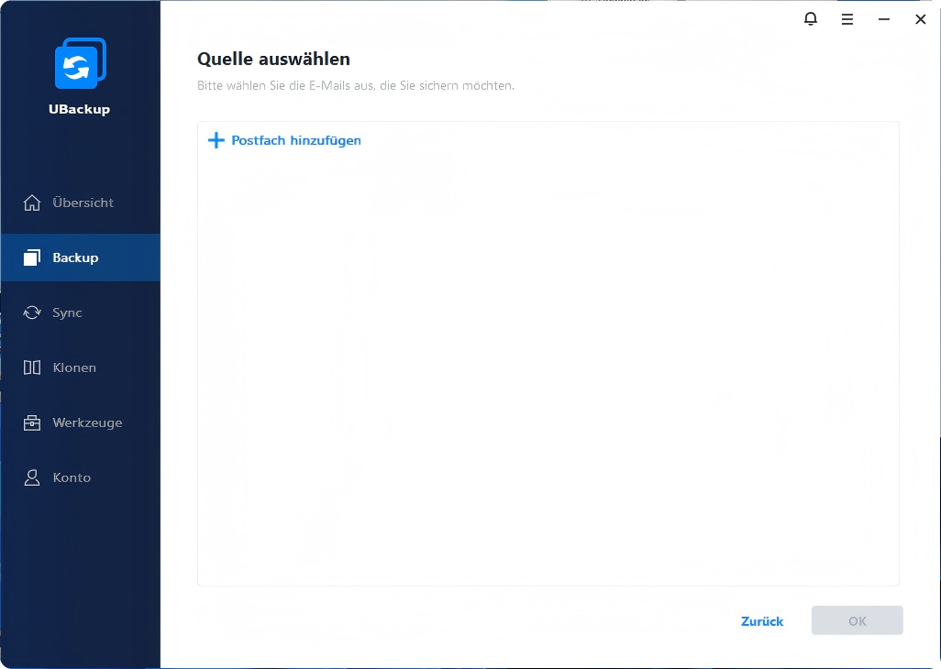Go to the Werkzeuge section label
Viewport: 941px width, 669px height.
(87, 422)
